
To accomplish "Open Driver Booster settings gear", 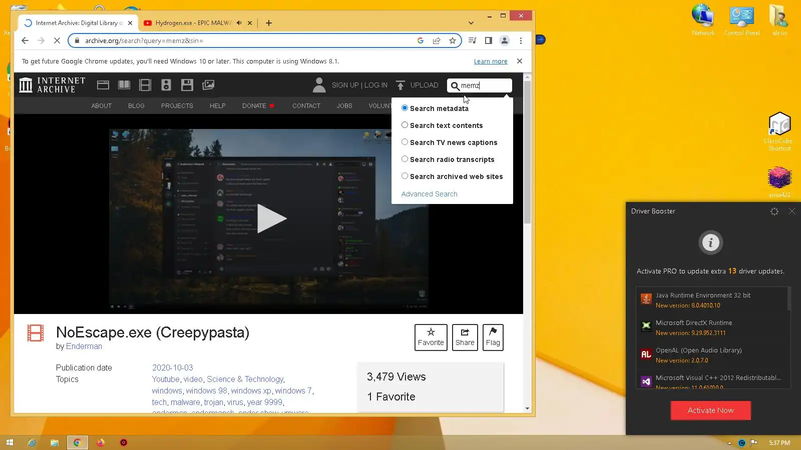I will pos(774,211).
